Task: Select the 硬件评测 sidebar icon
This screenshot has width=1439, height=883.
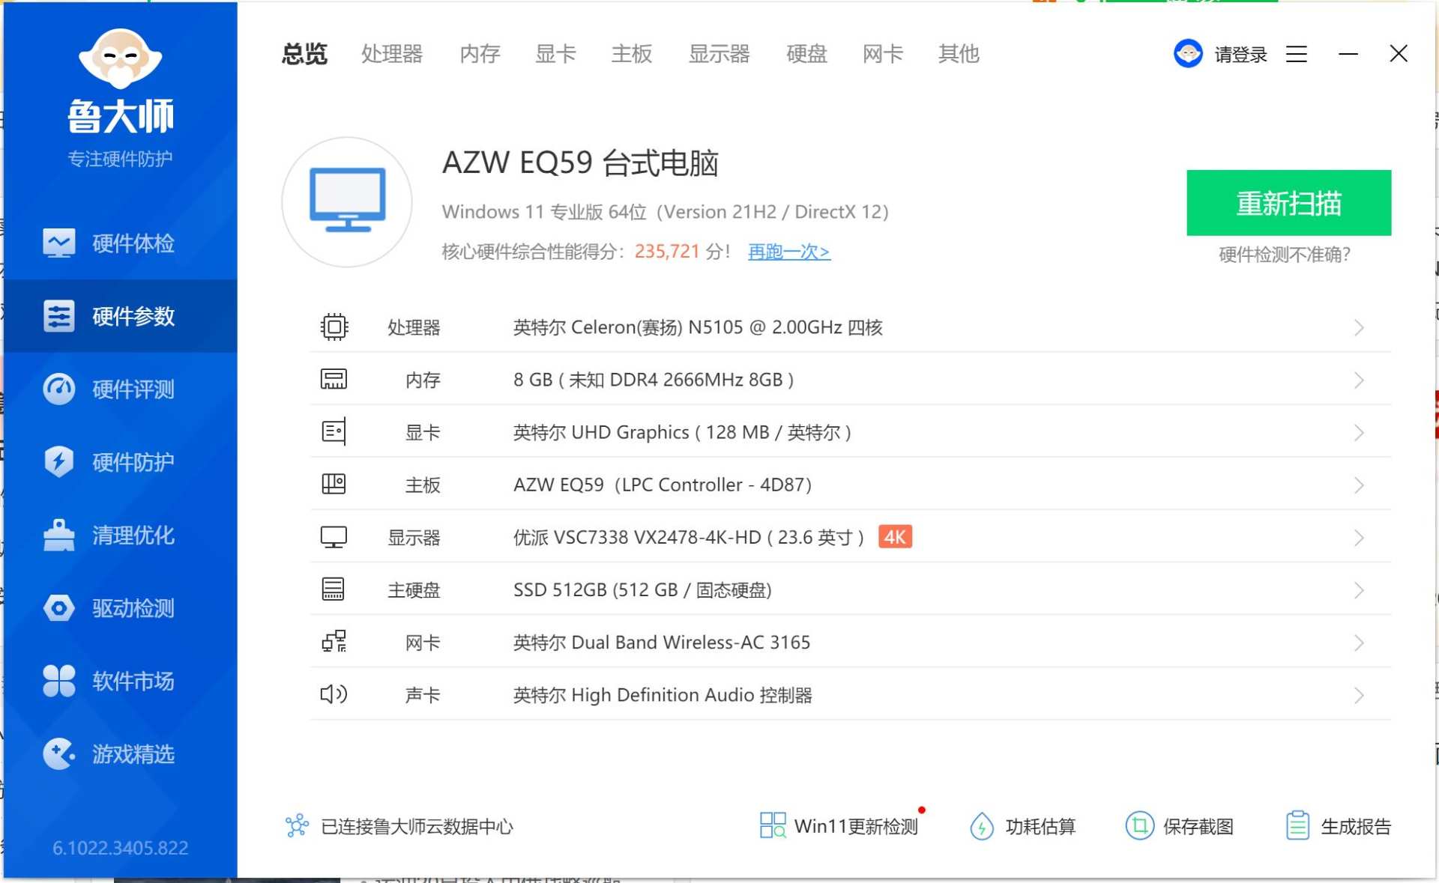Action: 120,389
